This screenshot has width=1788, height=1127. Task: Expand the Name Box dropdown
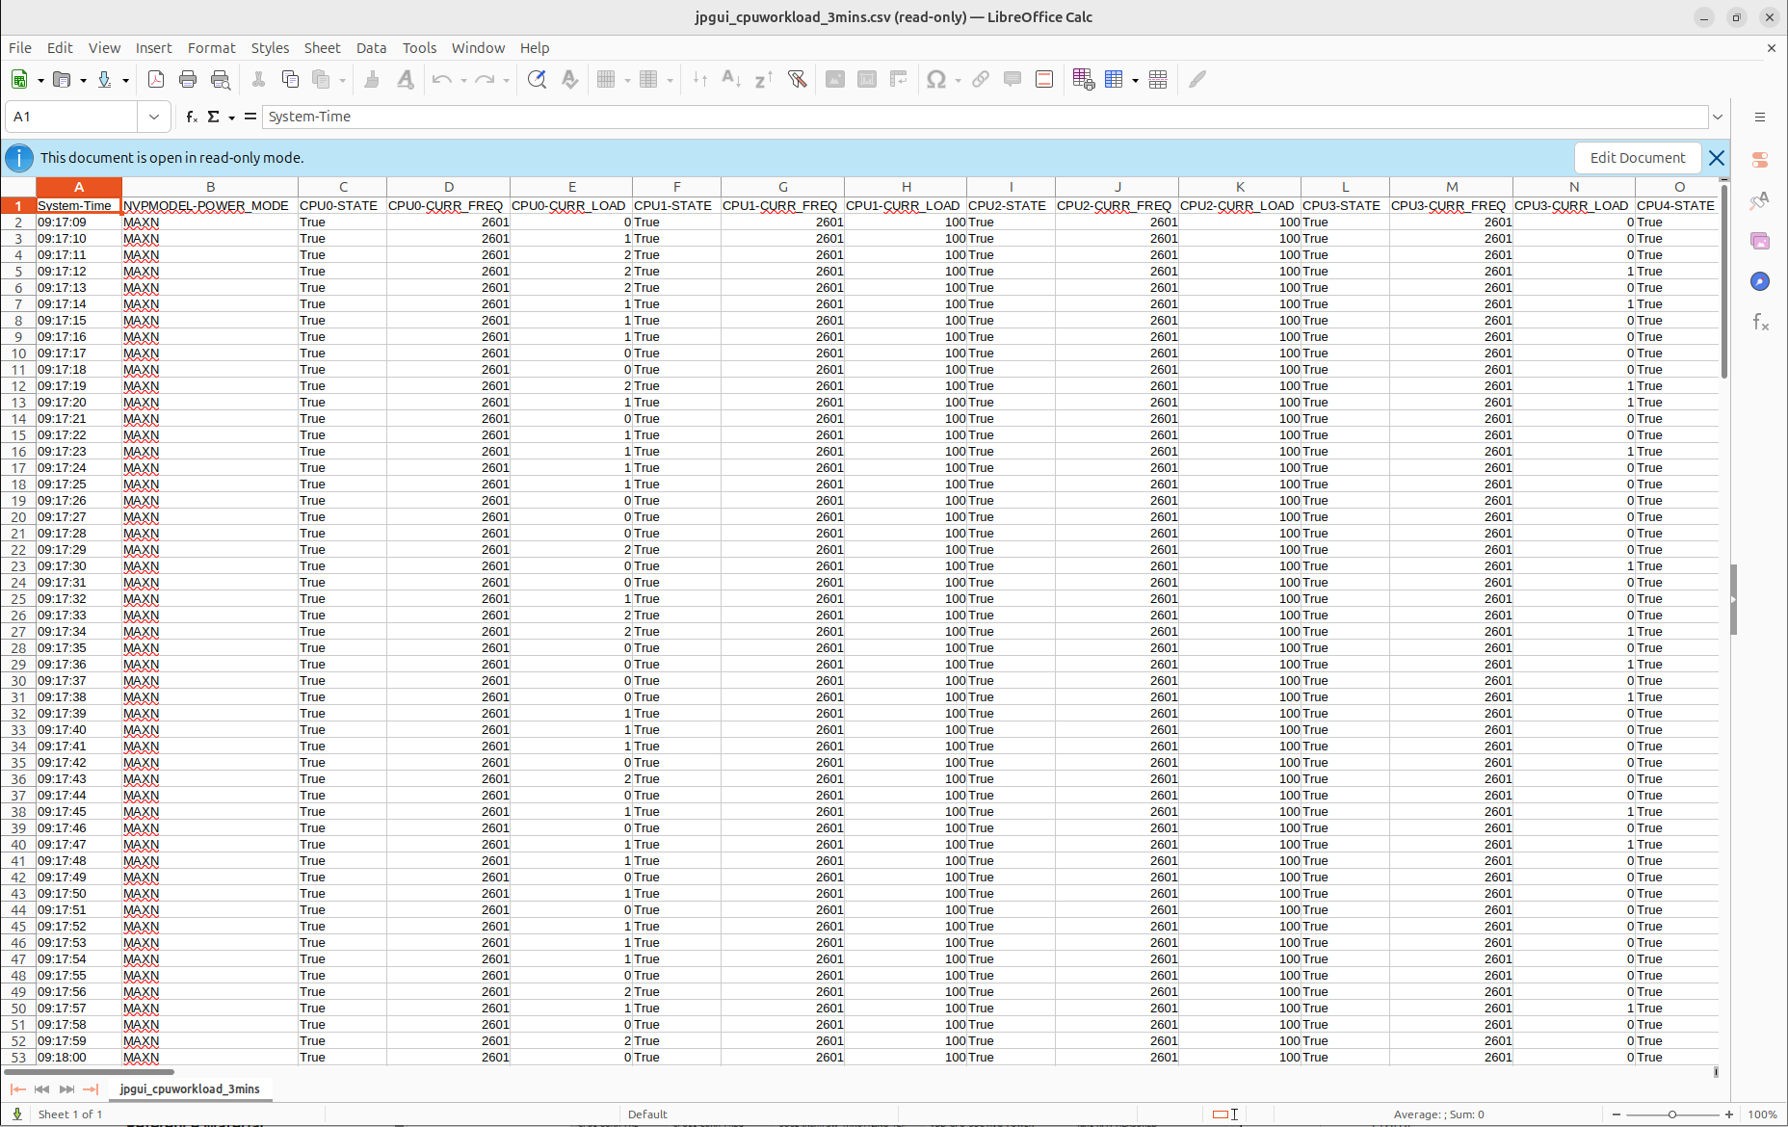pos(154,117)
